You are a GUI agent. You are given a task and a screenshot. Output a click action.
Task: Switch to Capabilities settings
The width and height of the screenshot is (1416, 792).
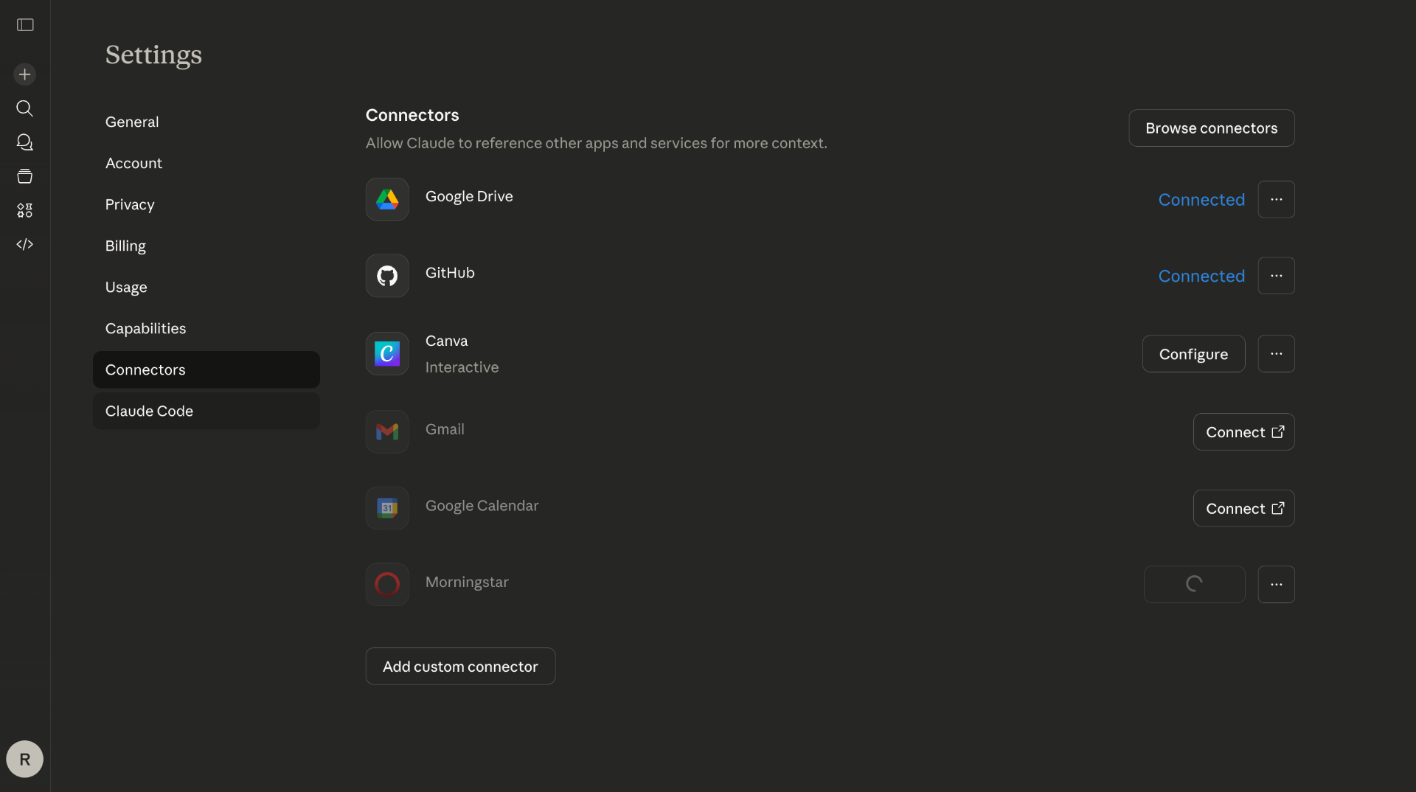point(206,328)
